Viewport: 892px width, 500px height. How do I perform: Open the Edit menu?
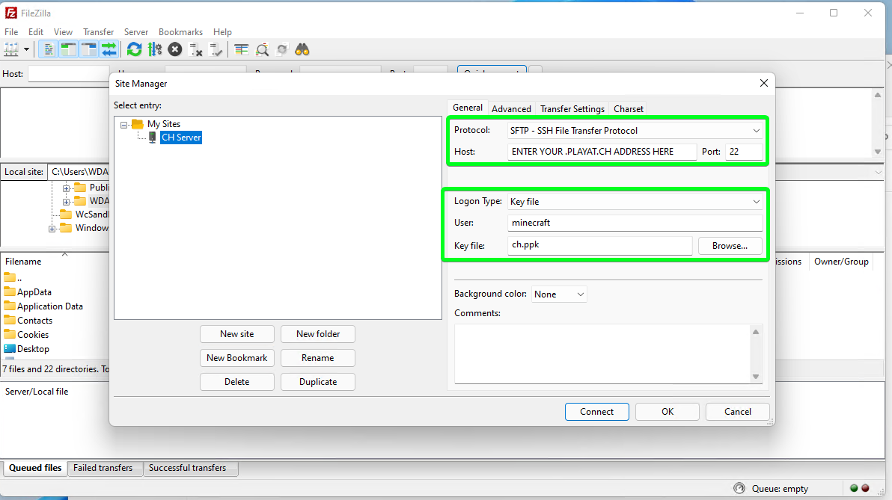pos(36,32)
